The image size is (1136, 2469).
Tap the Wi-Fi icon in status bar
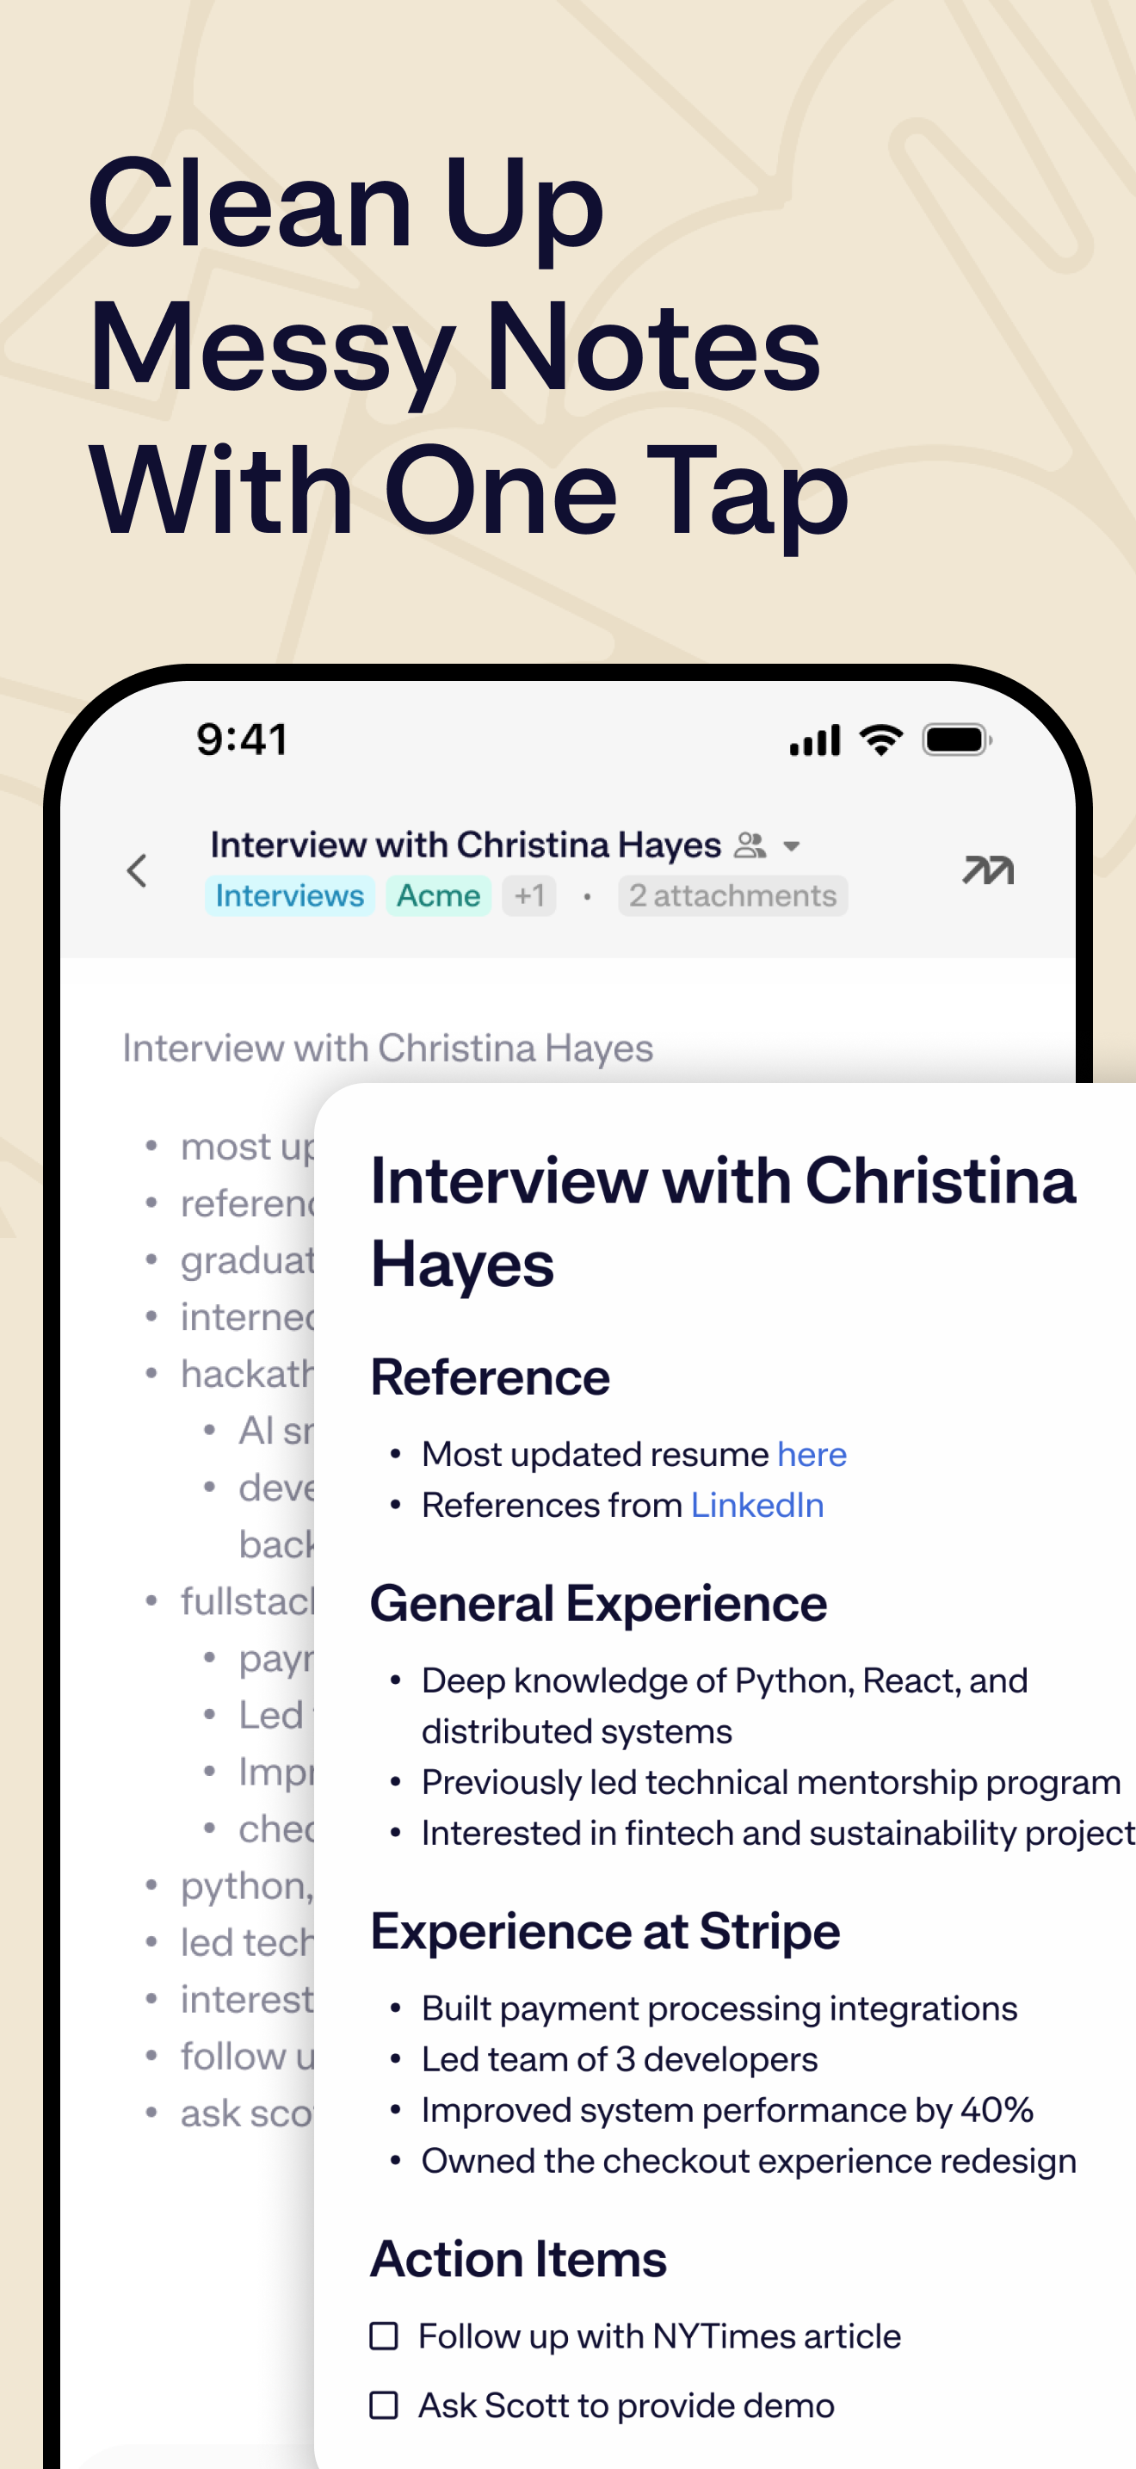click(881, 739)
